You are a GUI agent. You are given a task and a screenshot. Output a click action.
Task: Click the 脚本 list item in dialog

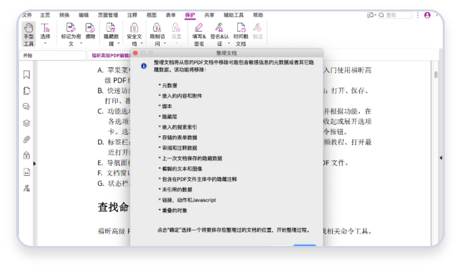tap(167, 106)
